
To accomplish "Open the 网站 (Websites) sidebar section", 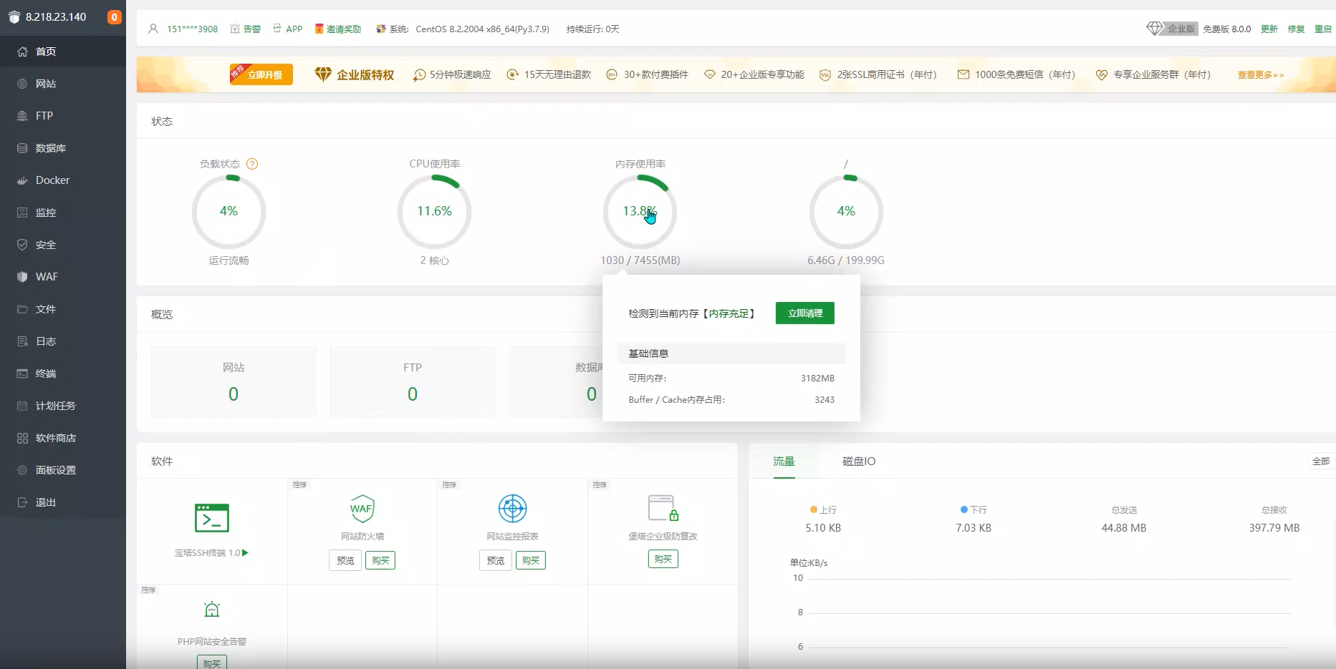I will click(x=46, y=83).
